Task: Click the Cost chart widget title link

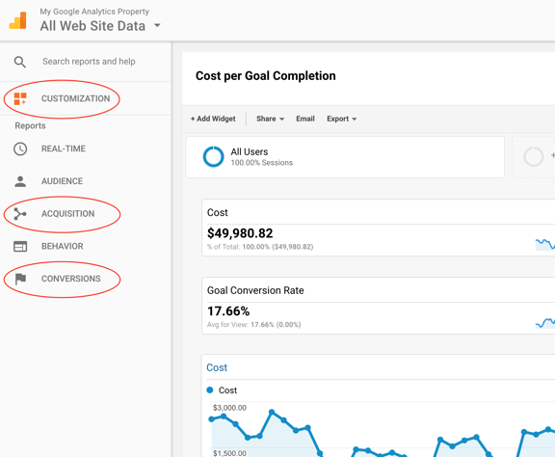Action: (217, 367)
